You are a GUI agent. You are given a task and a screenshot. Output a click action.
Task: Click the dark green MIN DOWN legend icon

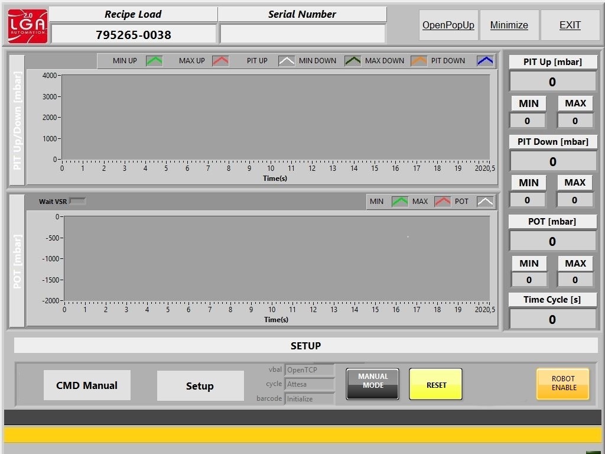click(353, 61)
